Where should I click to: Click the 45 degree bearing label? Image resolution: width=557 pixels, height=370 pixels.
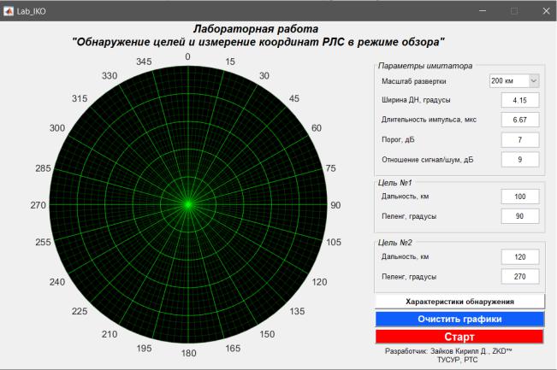[294, 98]
